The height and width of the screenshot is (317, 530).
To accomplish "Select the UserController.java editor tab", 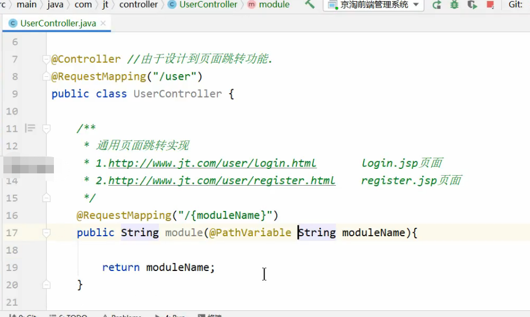I will tap(58, 24).
